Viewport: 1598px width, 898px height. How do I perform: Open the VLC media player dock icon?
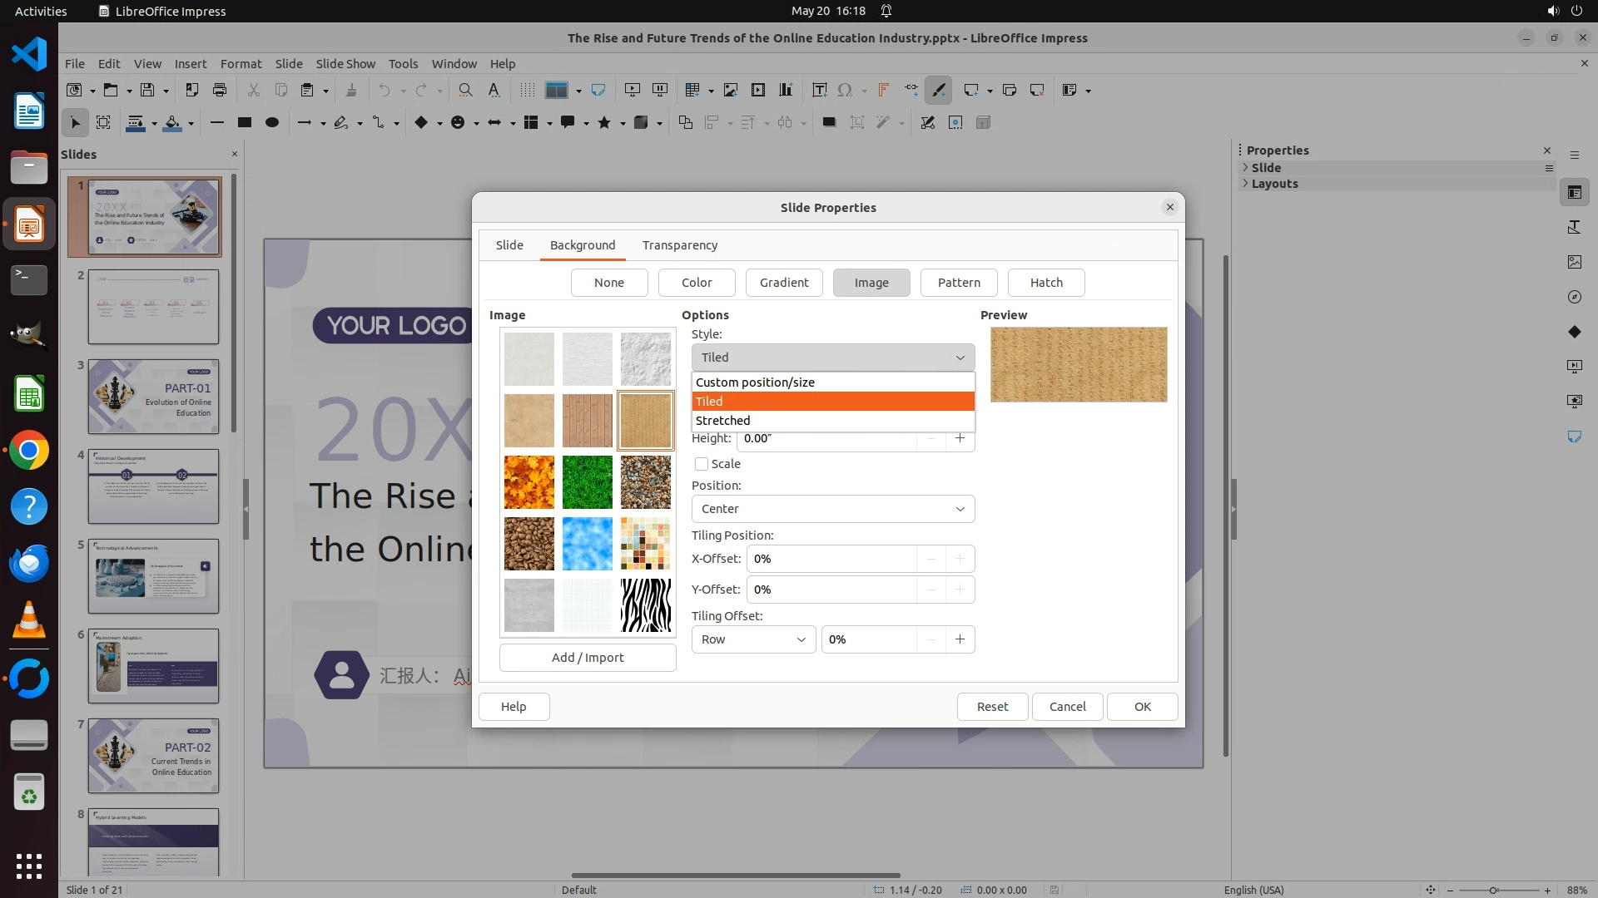(29, 620)
